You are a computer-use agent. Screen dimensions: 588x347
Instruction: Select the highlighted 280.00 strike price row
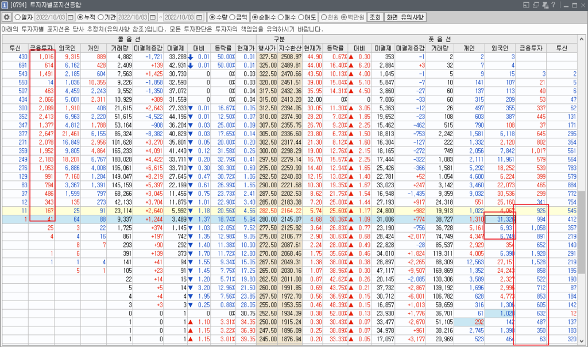268,219
